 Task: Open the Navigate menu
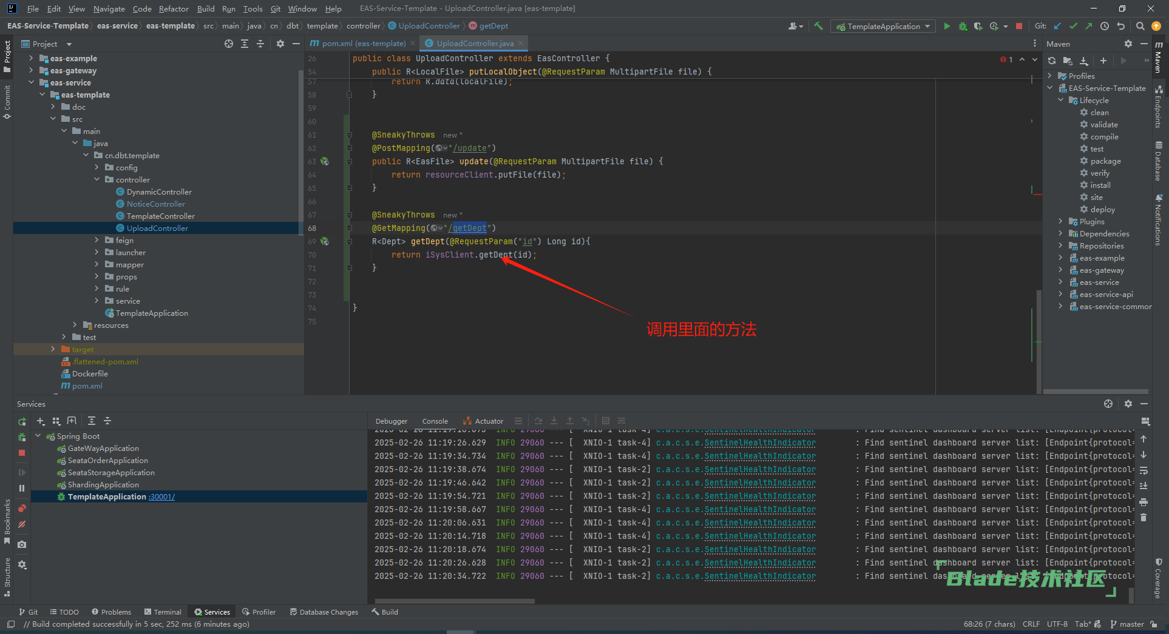click(x=109, y=8)
